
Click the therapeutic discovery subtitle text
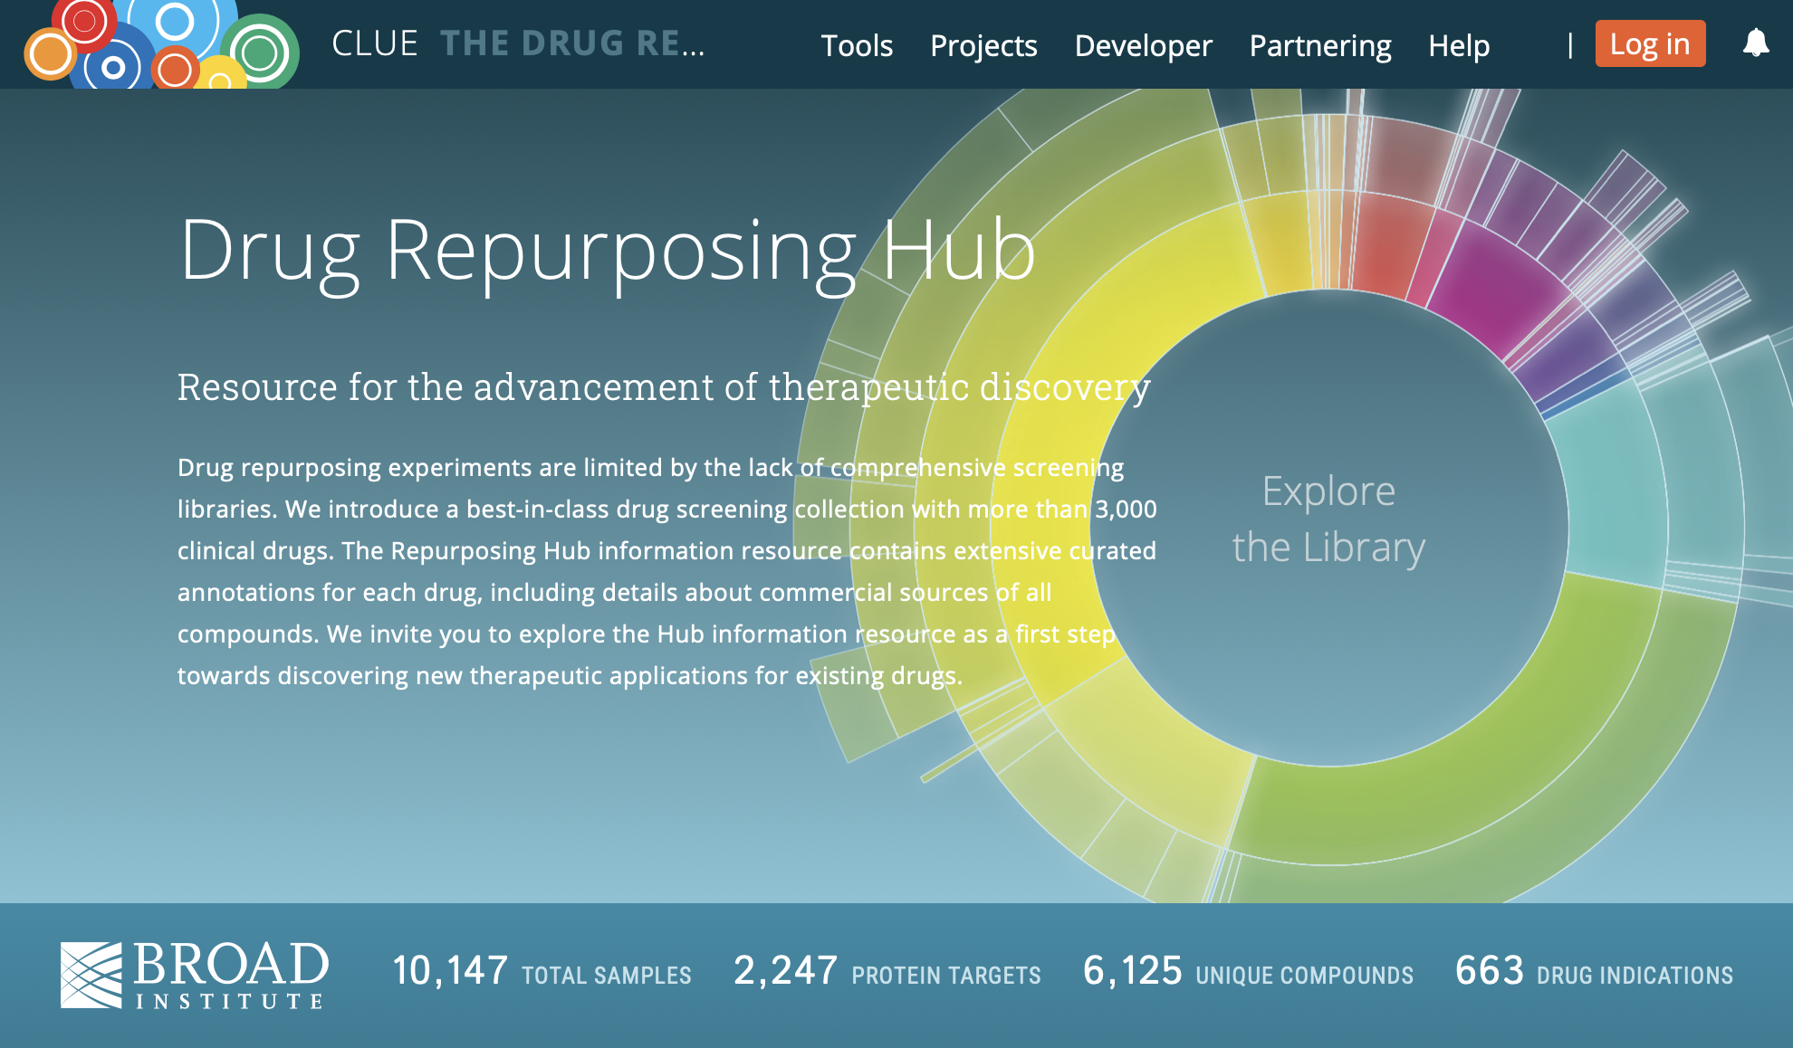pyautogui.click(x=664, y=387)
